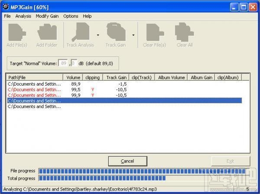The width and height of the screenshot is (260, 194).
Task: Open the Help menu
Action: (x=87, y=16)
